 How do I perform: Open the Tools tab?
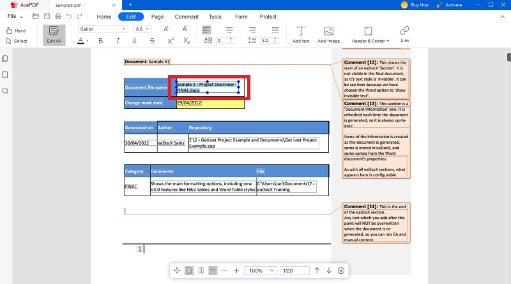click(x=215, y=17)
